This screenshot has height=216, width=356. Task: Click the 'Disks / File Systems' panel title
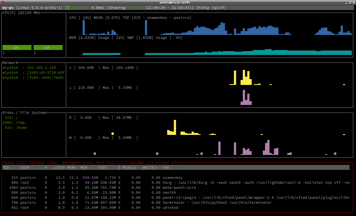25,113
